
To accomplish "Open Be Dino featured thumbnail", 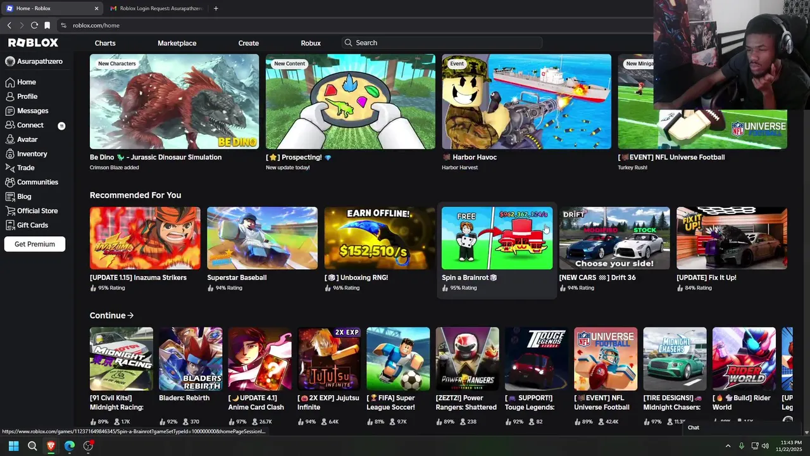I will pos(174,101).
